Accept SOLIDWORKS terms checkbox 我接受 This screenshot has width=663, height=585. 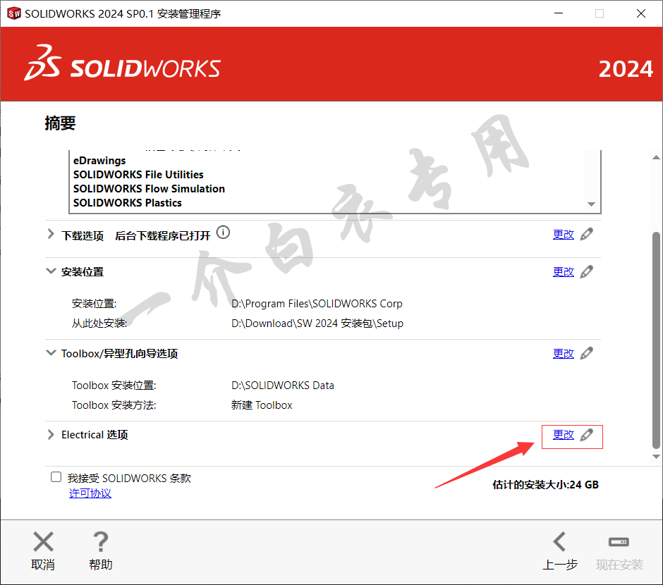(x=56, y=477)
